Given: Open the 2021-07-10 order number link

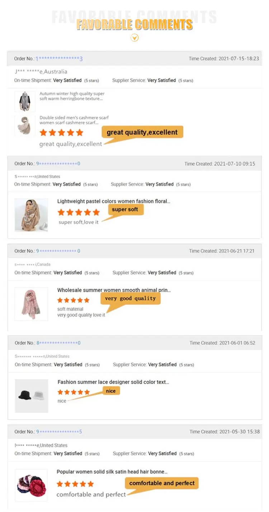Looking at the screenshot, I should click(58, 164).
